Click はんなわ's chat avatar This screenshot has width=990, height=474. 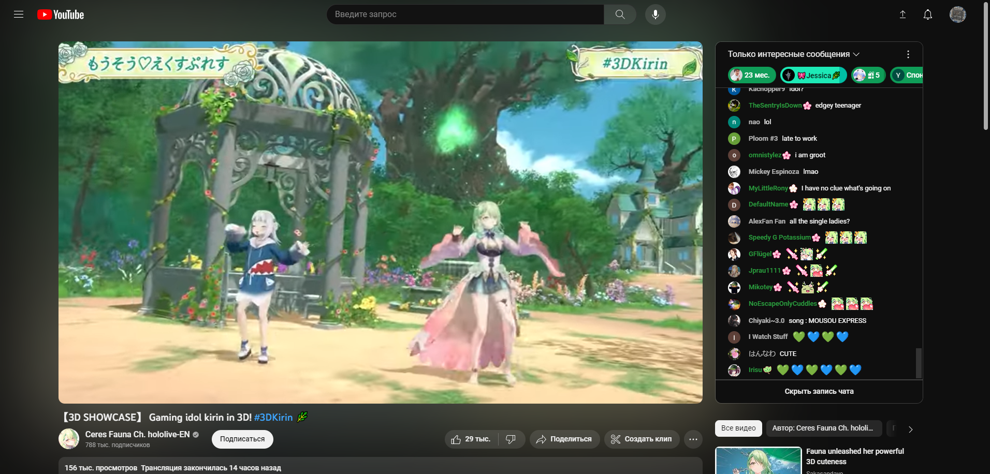click(734, 354)
